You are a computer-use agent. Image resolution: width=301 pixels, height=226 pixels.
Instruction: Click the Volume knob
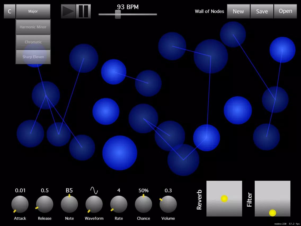point(168,204)
